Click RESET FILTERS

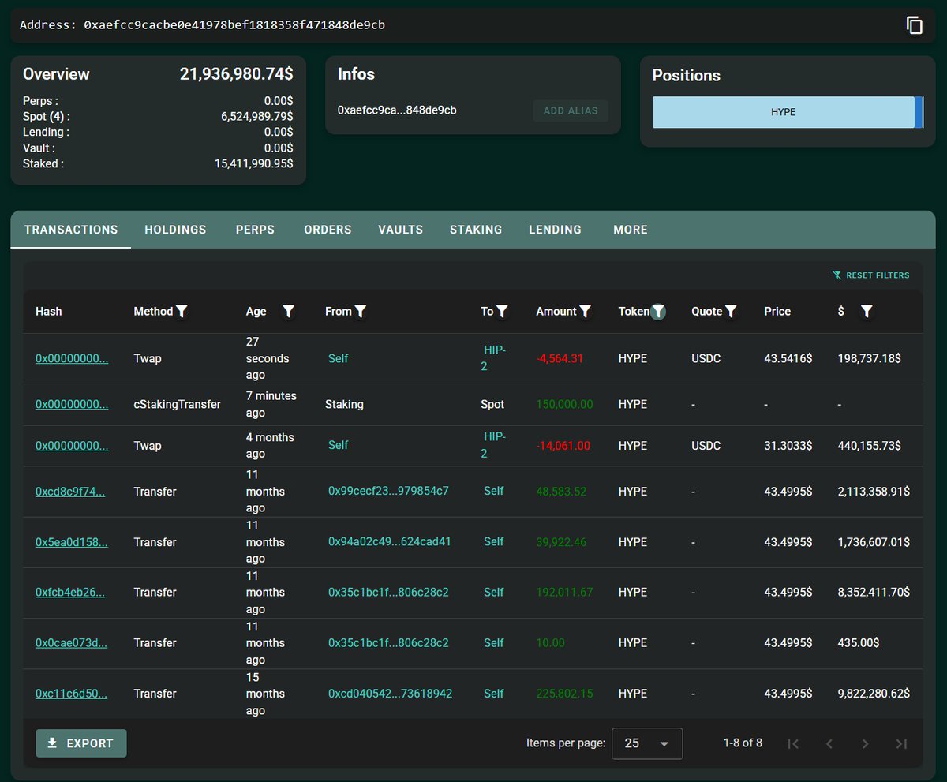pyautogui.click(x=871, y=275)
